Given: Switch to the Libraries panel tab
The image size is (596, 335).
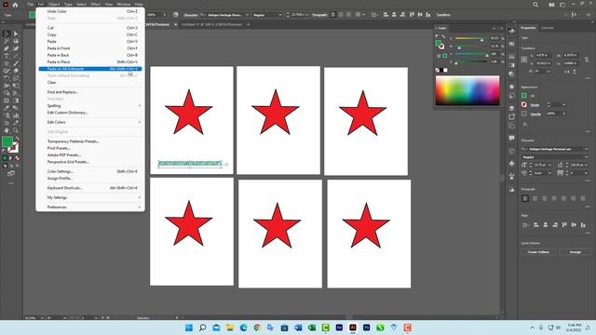Looking at the screenshot, I should point(548,28).
